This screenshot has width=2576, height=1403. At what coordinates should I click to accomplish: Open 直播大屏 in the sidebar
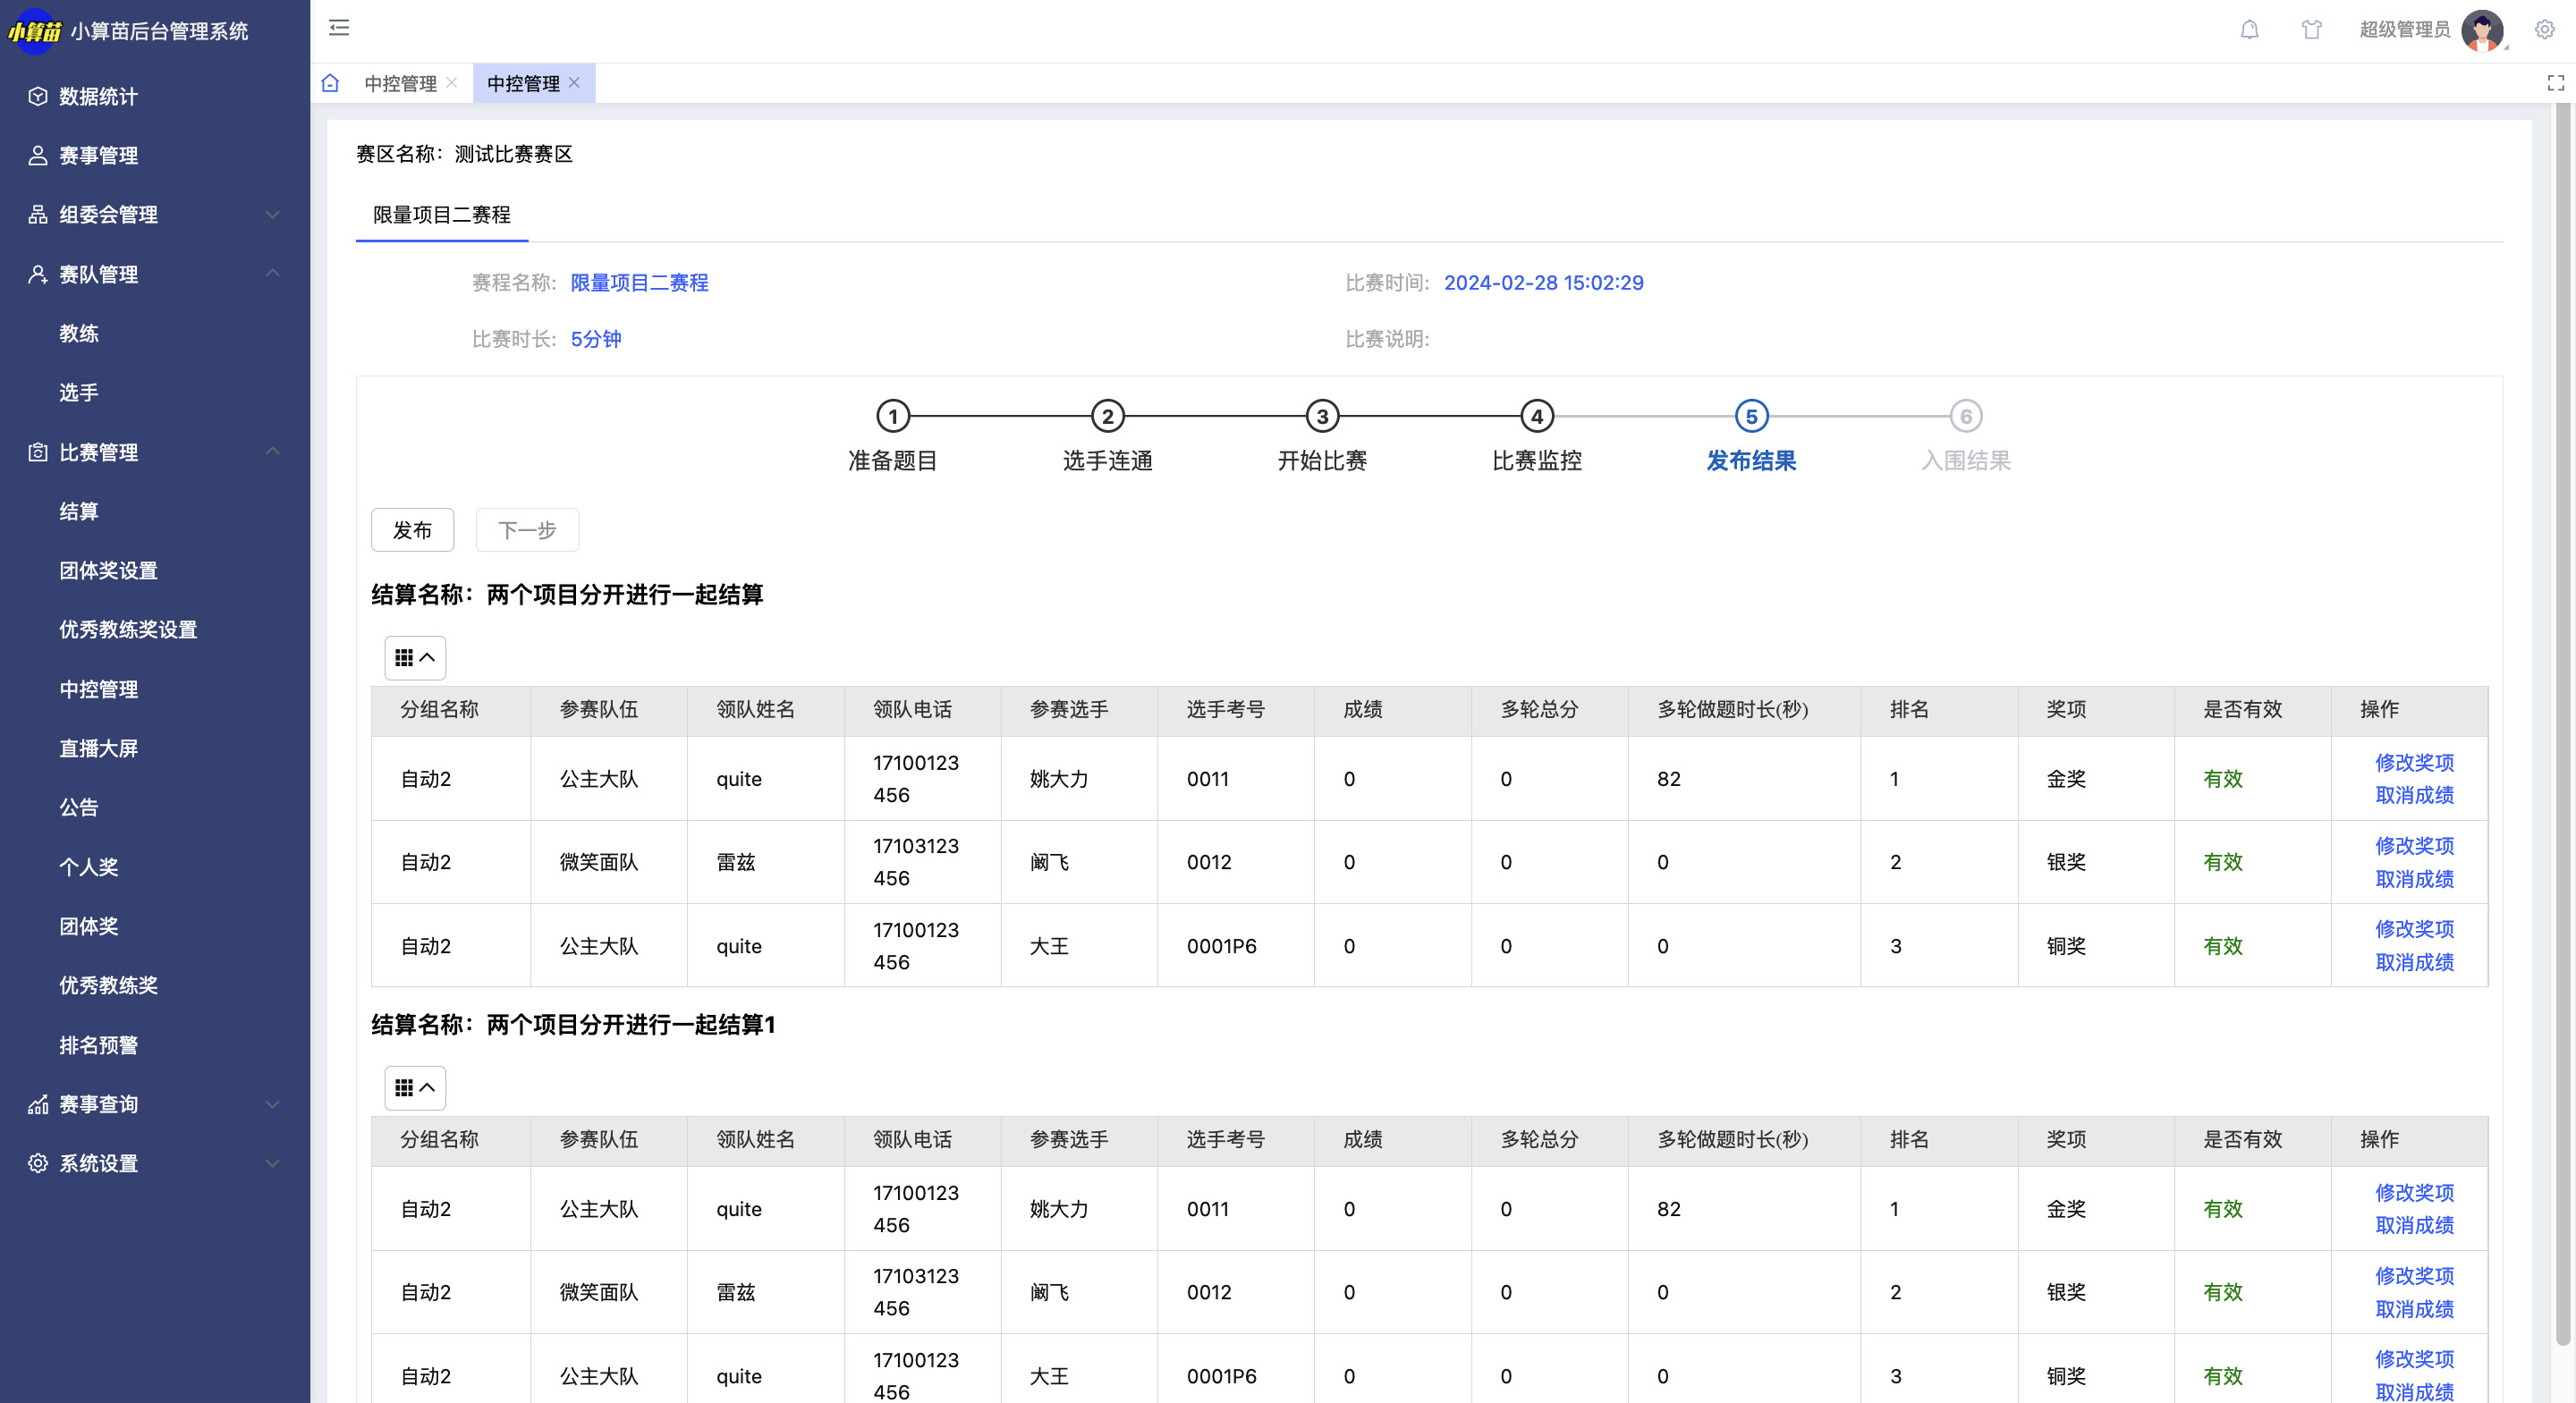pyautogui.click(x=155, y=748)
